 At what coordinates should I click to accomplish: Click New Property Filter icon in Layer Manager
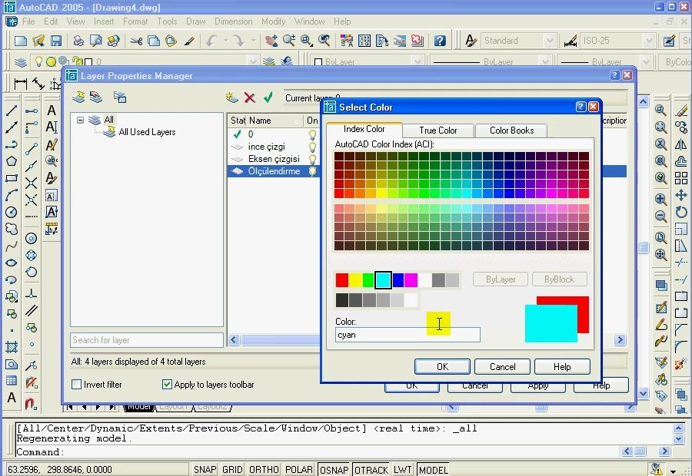(x=78, y=97)
